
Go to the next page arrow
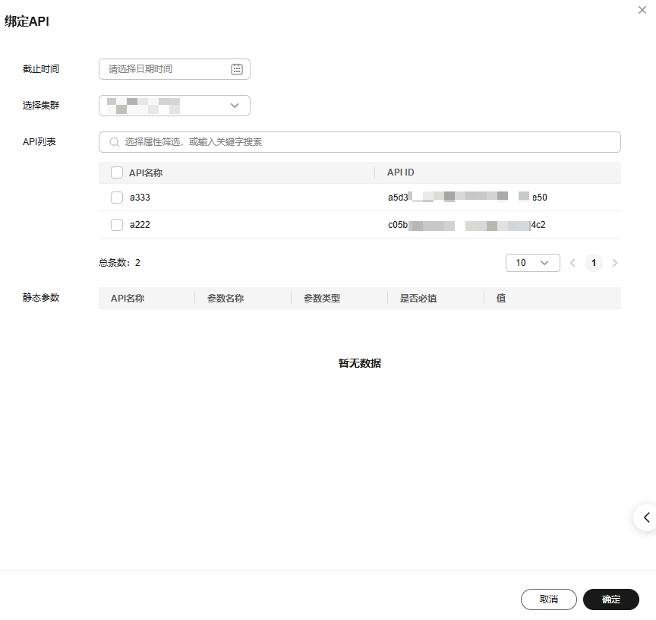click(614, 263)
